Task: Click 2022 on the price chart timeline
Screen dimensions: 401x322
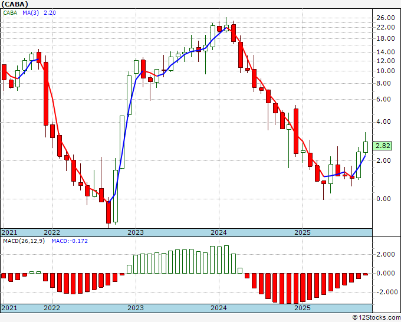Action: 52,232
